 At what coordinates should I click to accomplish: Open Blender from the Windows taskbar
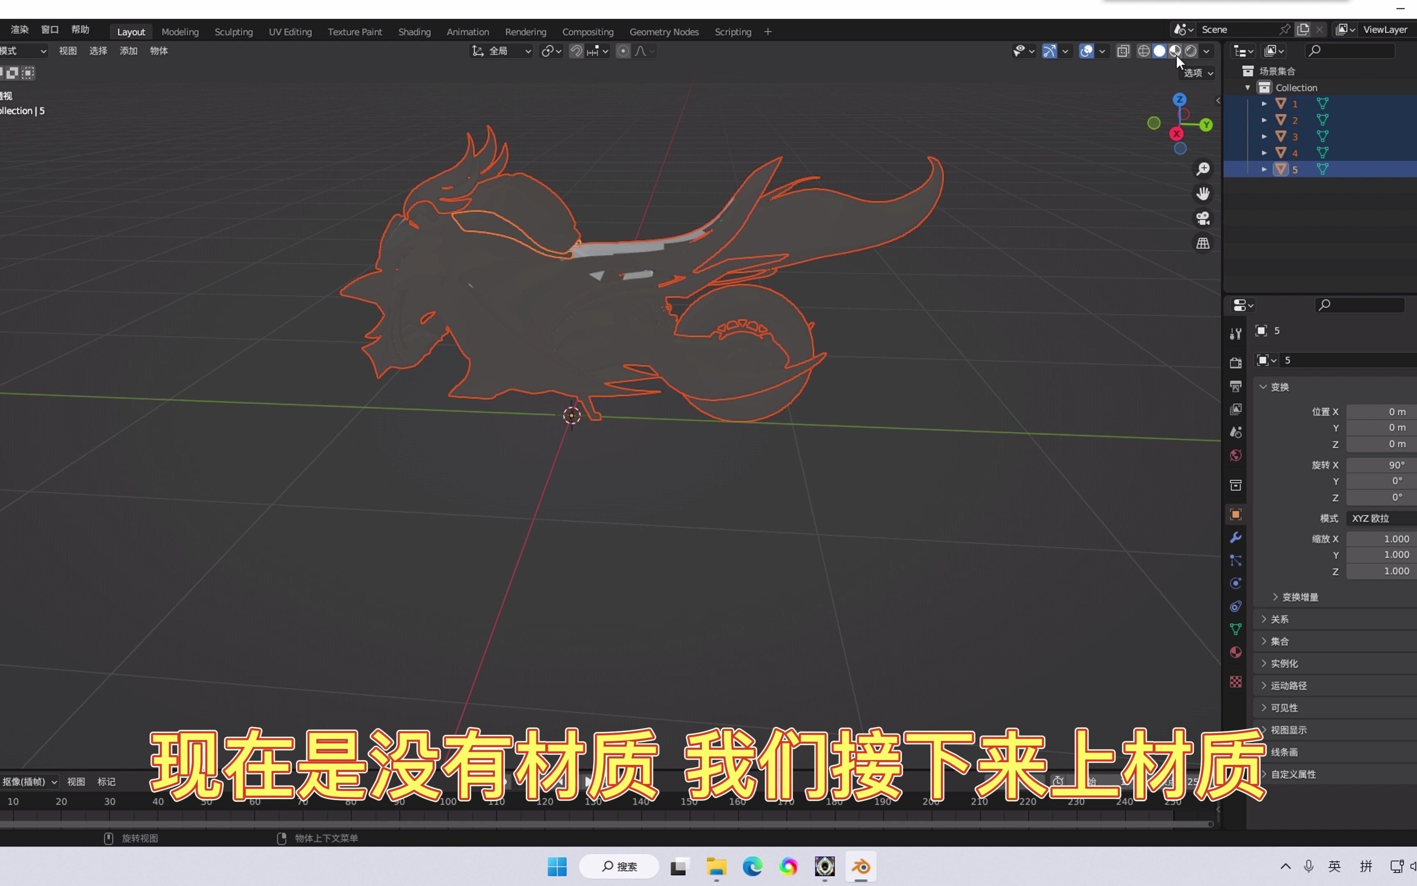[860, 867]
